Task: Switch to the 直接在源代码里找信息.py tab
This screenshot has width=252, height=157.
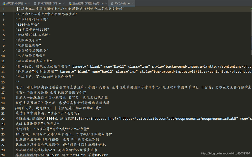Action: pyautogui.click(x=88, y=3)
